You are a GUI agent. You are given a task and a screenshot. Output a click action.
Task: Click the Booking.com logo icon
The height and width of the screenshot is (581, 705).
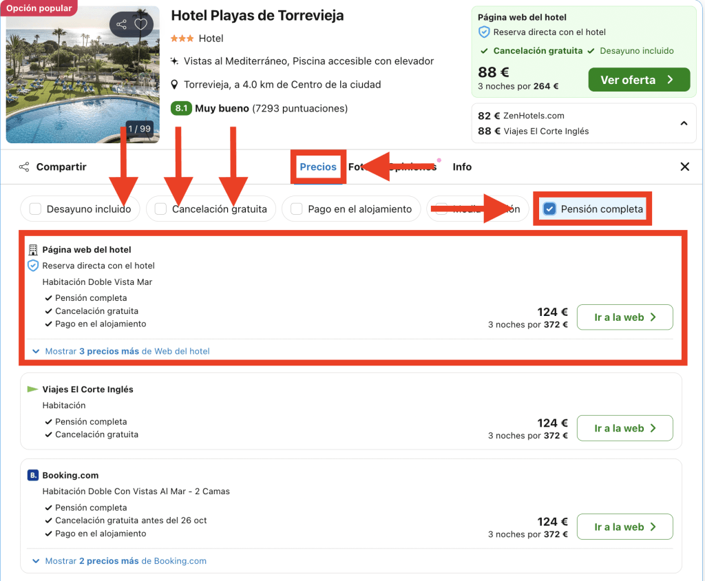[x=32, y=475]
